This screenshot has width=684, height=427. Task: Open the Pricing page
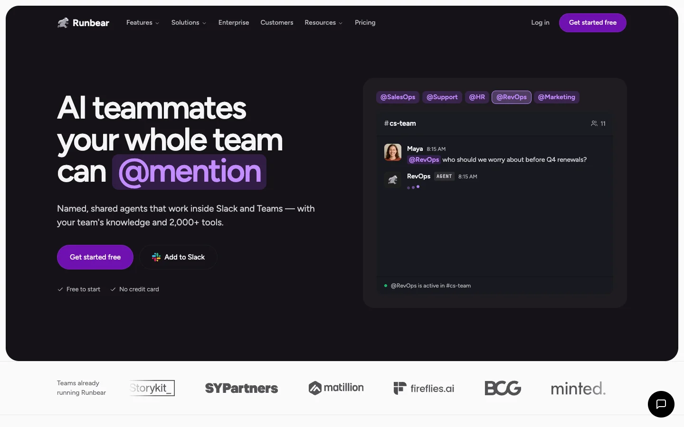[x=365, y=23]
